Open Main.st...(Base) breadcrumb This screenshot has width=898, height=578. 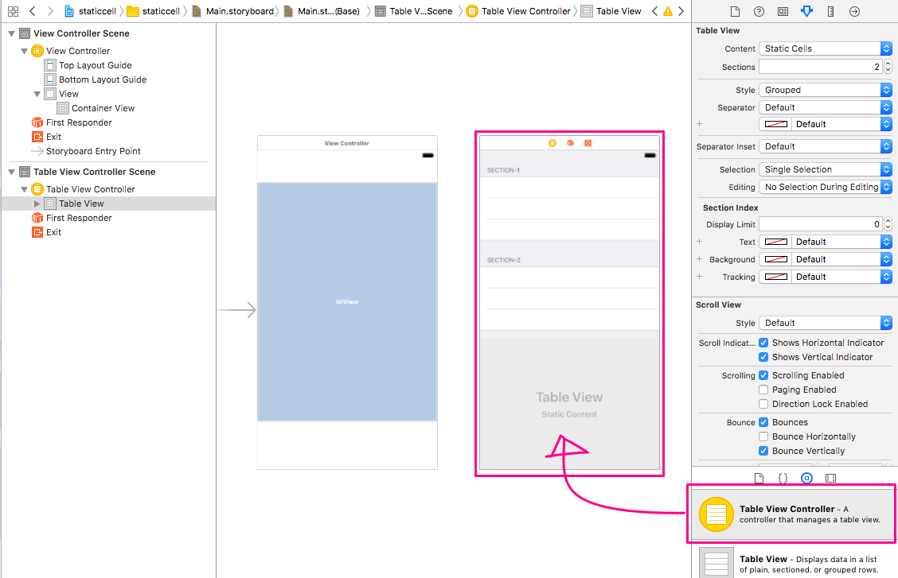pyautogui.click(x=322, y=11)
